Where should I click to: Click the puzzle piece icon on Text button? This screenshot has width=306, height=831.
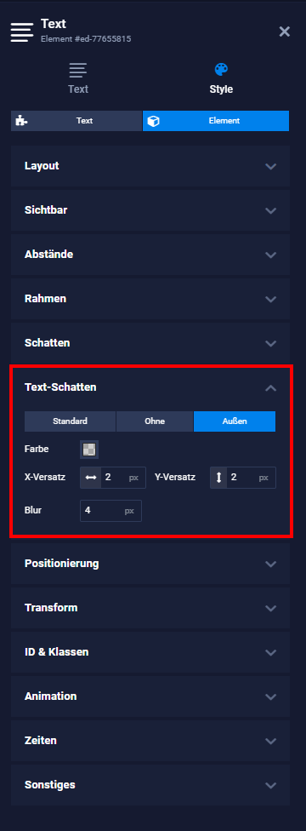21,121
